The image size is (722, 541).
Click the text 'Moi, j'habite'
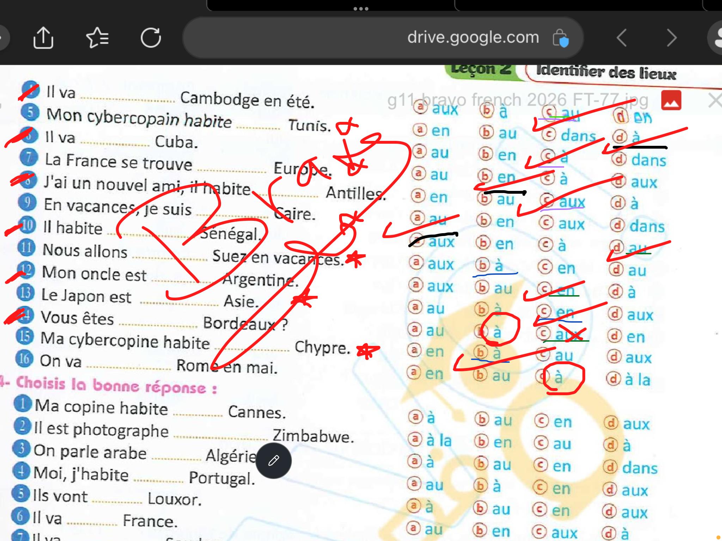point(81,474)
